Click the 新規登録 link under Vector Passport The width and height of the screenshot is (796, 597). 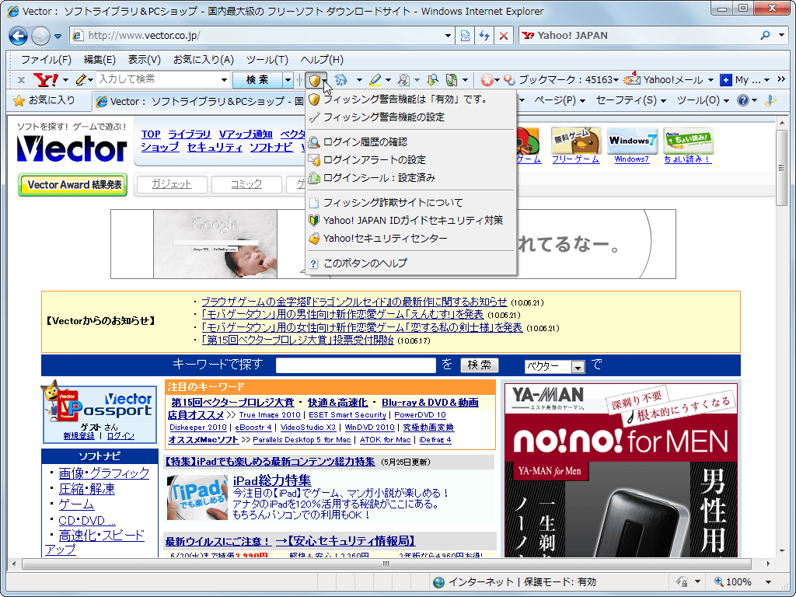click(79, 435)
